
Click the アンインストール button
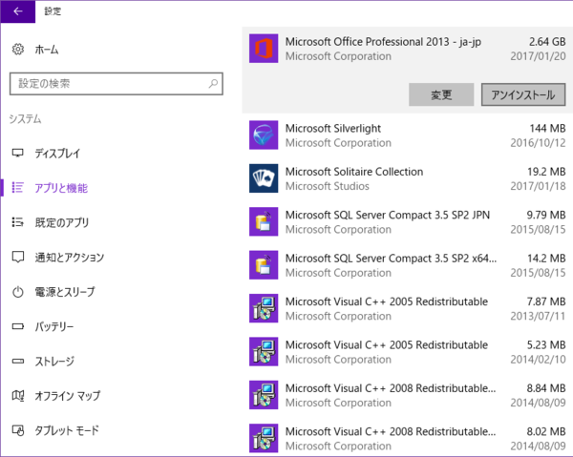click(x=523, y=94)
